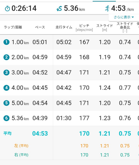This screenshot has height=165, width=139.
Task: Click the ペース column header
Action: [40, 27]
